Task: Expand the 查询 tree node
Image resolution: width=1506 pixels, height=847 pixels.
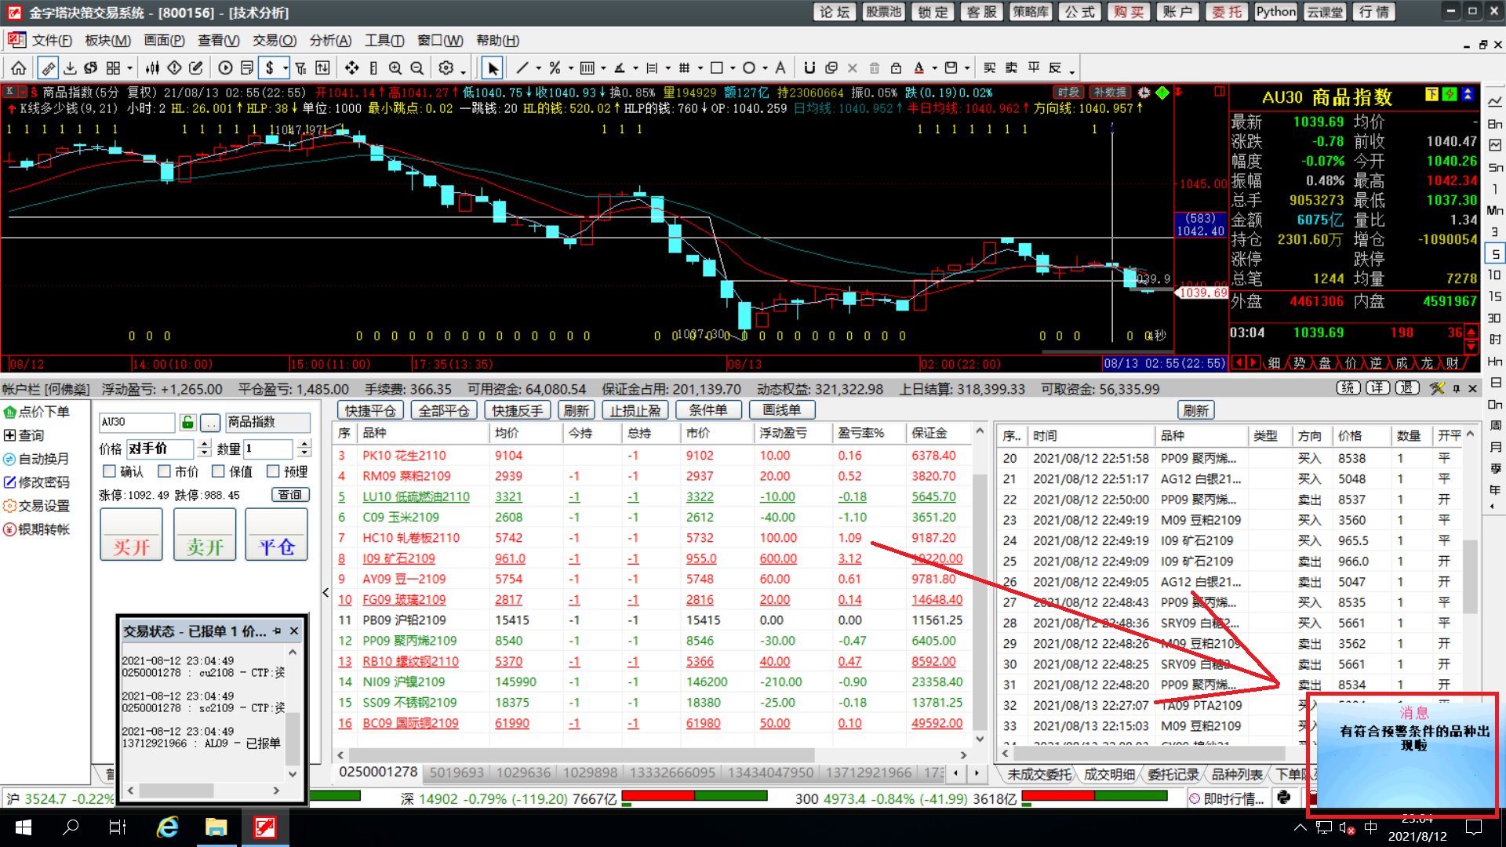Action: 9,435
